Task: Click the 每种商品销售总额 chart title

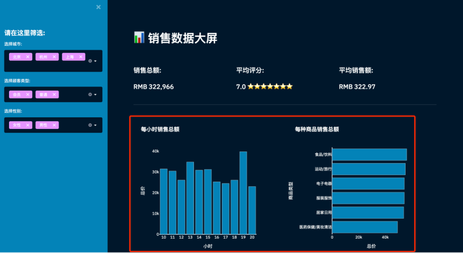Action: (317, 129)
